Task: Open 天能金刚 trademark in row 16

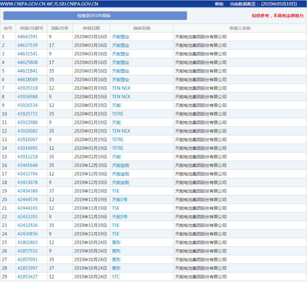Action: 120,165
